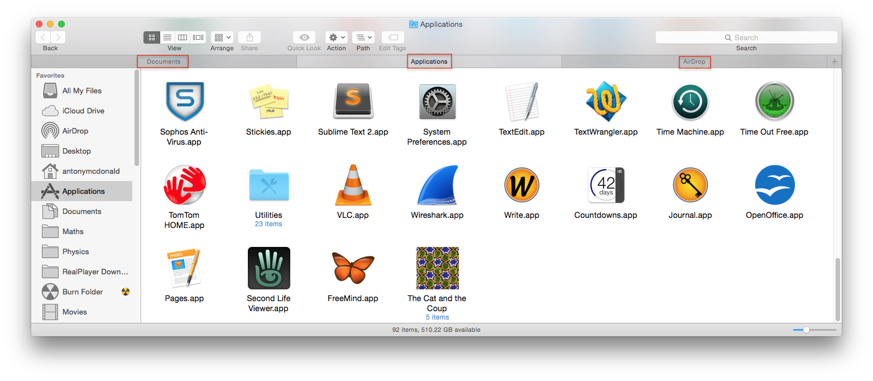
Task: Open the Arrange dropdown menu
Action: point(222,37)
